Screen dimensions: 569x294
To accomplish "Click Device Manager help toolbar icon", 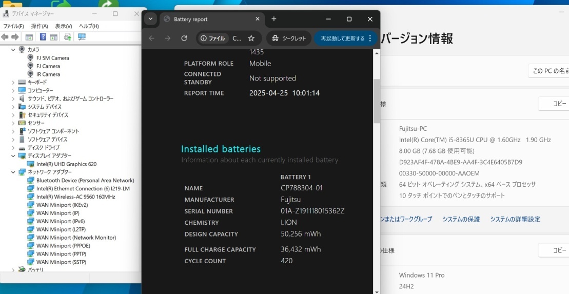I will [x=43, y=36].
